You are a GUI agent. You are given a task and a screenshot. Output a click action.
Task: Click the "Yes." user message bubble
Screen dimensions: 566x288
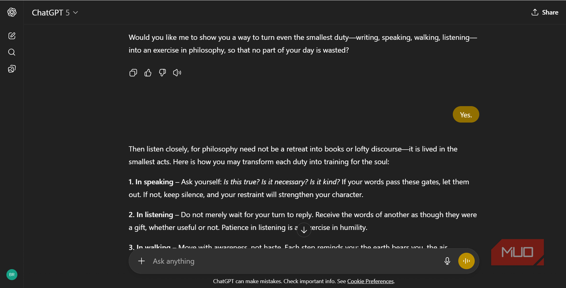point(465,115)
